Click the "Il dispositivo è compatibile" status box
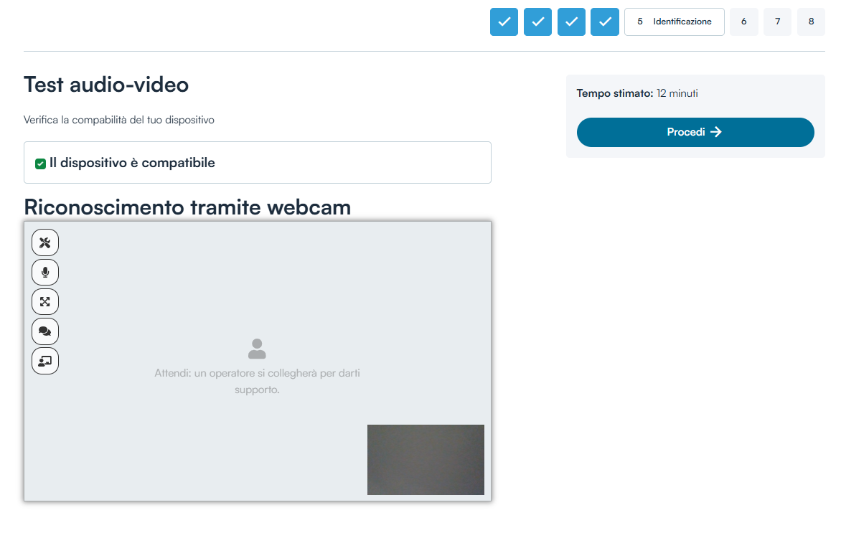Viewport: 841px width, 533px height. pos(257,163)
